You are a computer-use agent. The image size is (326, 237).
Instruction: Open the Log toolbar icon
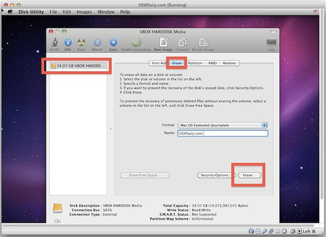coord(272,42)
